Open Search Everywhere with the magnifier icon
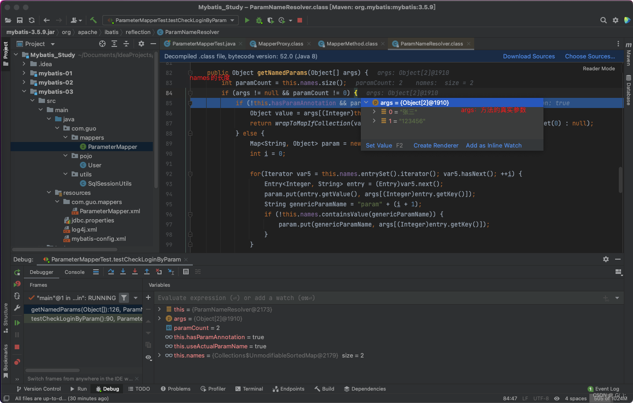The width and height of the screenshot is (633, 403). pyautogui.click(x=604, y=20)
